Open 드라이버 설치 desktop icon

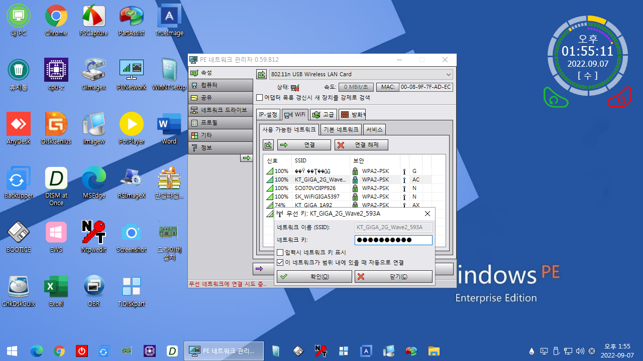pyautogui.click(x=169, y=241)
